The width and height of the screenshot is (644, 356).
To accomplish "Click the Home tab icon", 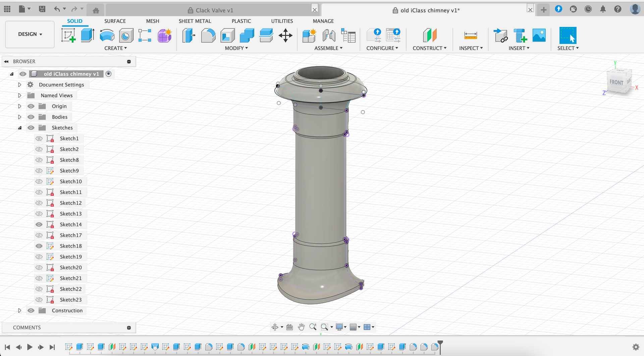I will [96, 10].
